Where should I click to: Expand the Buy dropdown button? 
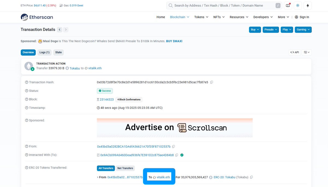click(x=255, y=30)
